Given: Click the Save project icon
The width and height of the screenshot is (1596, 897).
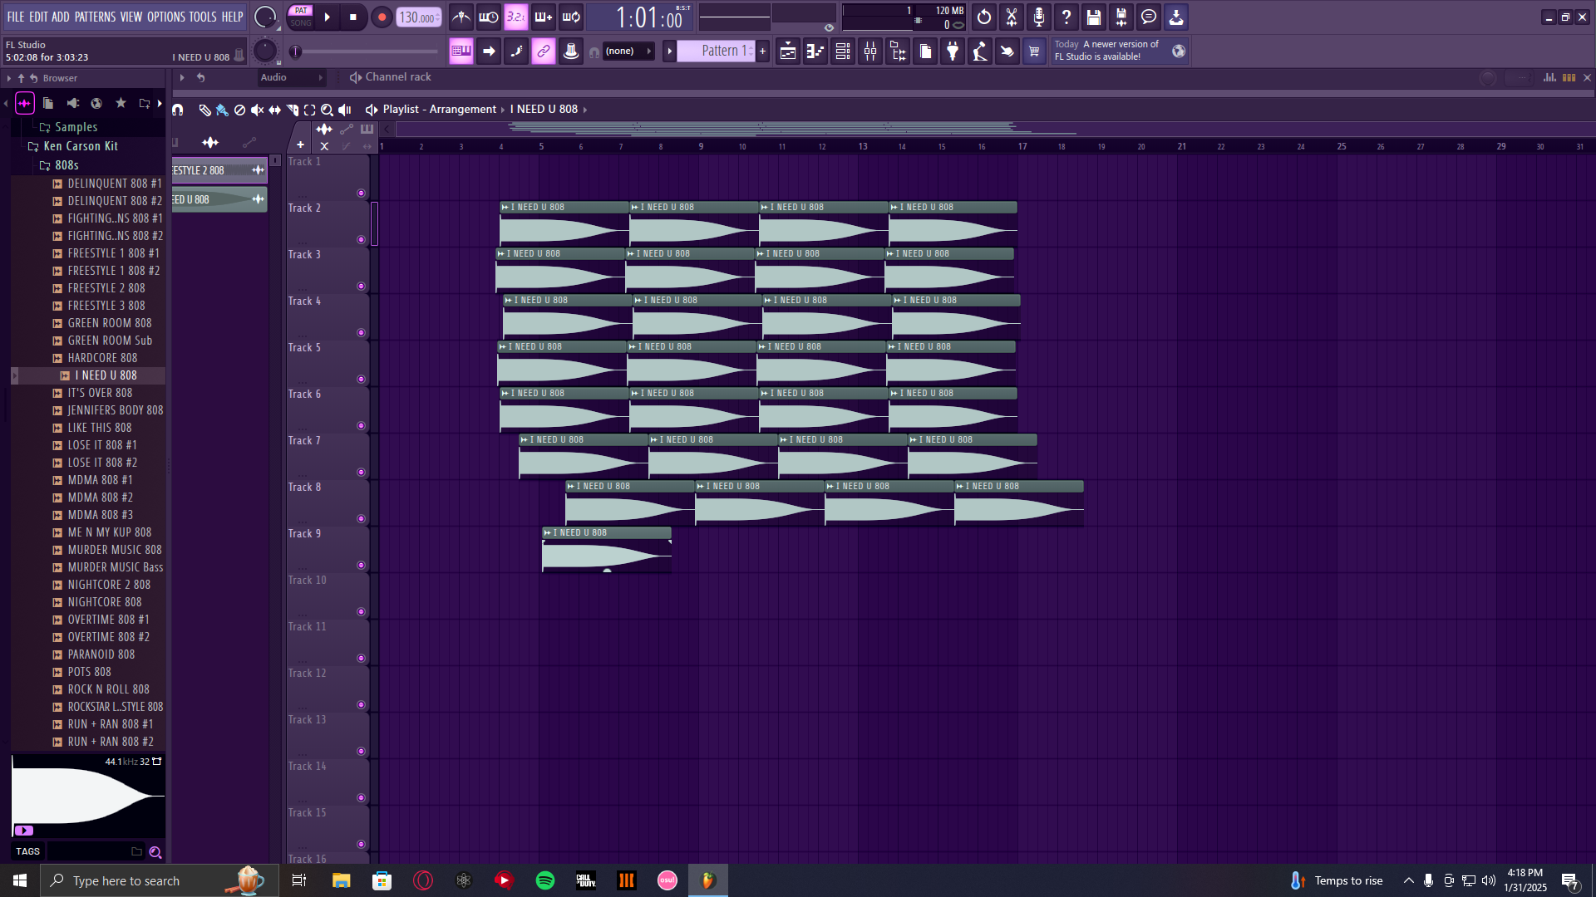Looking at the screenshot, I should (1094, 17).
